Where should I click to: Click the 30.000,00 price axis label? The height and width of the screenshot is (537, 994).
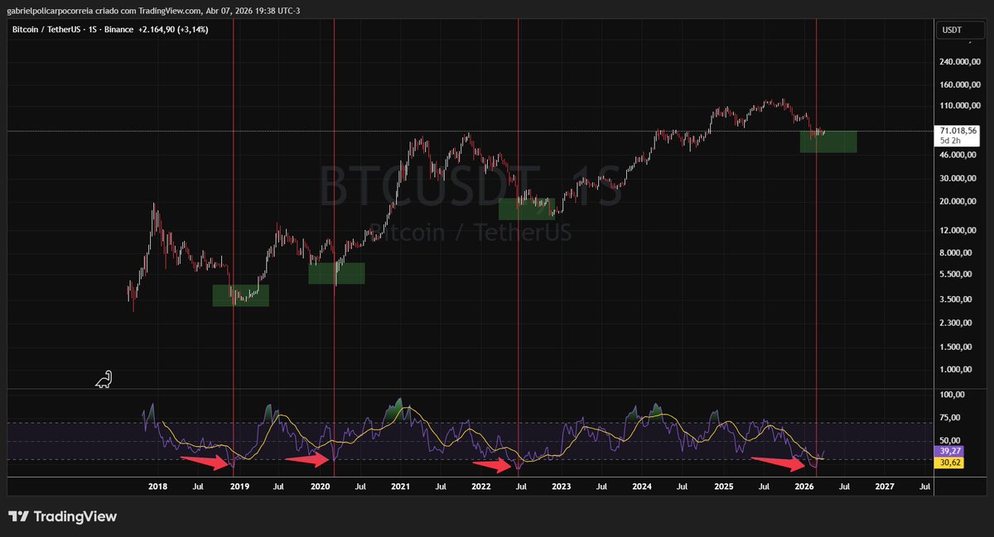point(959,179)
